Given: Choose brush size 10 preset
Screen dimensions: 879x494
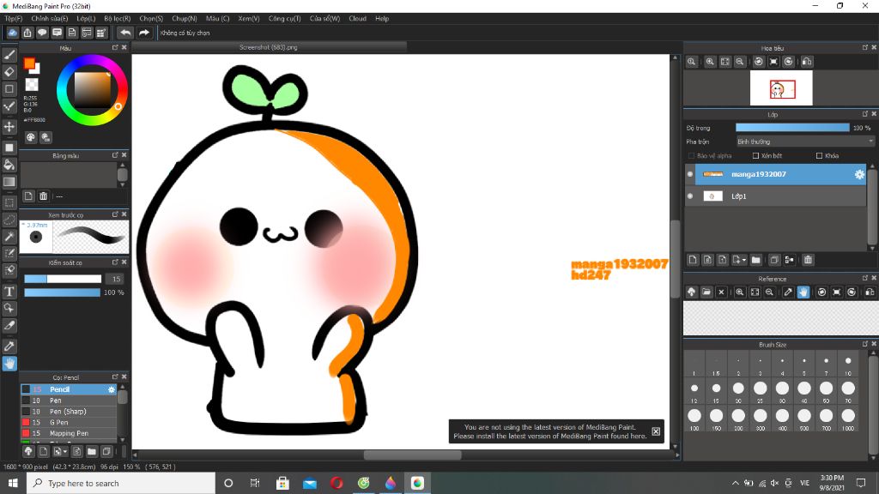Looking at the screenshot, I should point(847,364).
